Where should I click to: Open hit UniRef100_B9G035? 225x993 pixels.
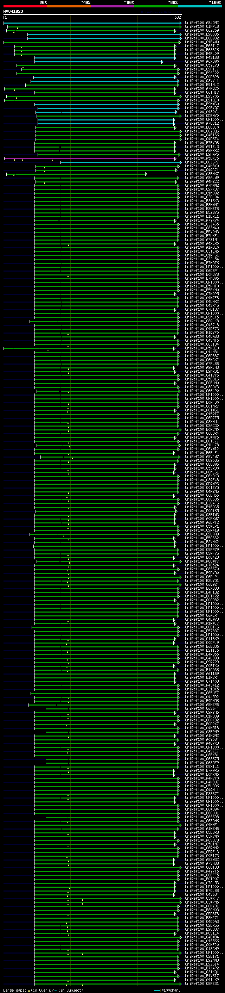[x=202, y=34]
